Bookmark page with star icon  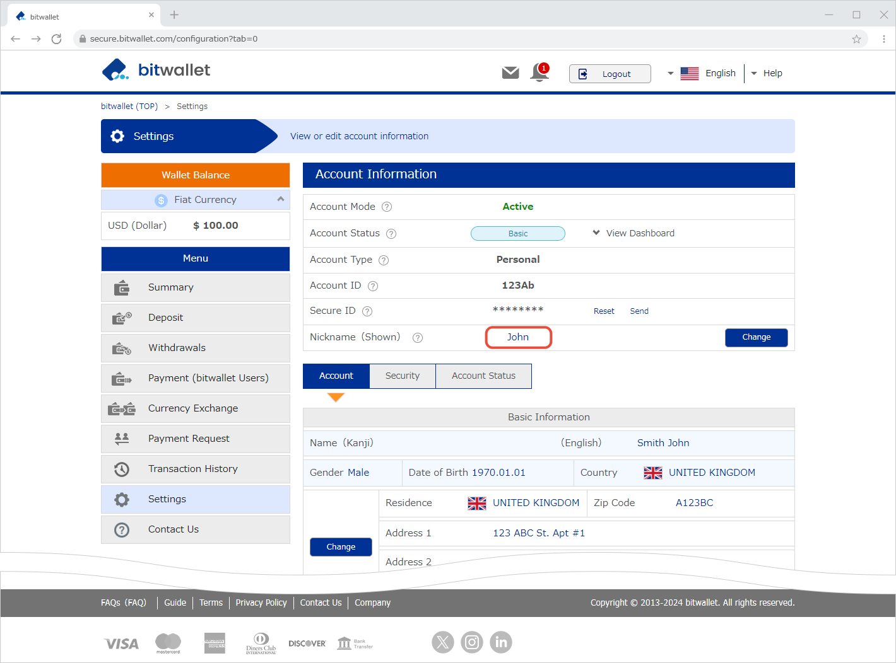[856, 39]
